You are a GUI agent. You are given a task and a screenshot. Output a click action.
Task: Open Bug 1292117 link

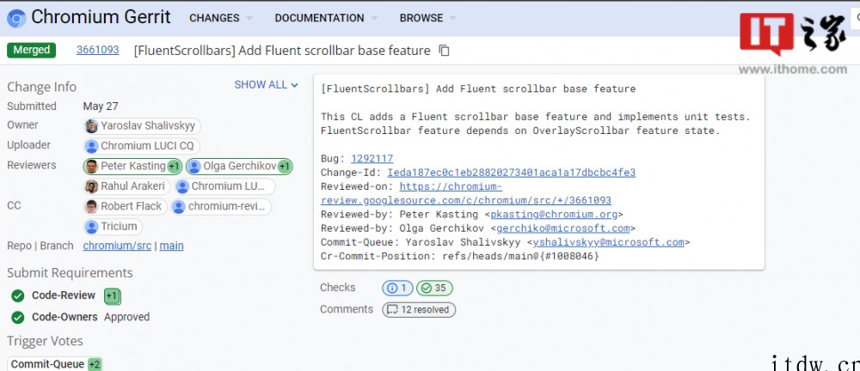click(x=372, y=158)
